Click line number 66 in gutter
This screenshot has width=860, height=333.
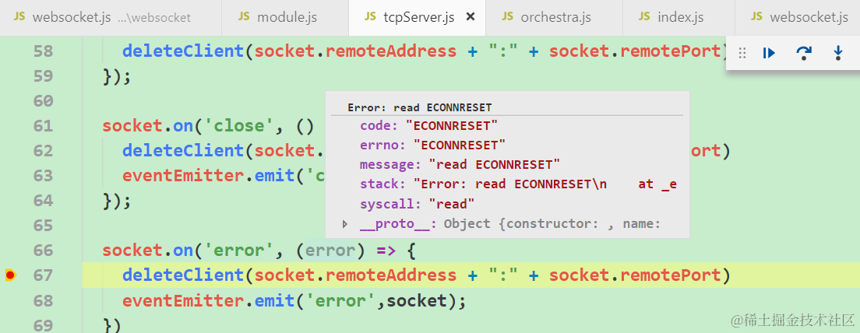click(x=44, y=251)
